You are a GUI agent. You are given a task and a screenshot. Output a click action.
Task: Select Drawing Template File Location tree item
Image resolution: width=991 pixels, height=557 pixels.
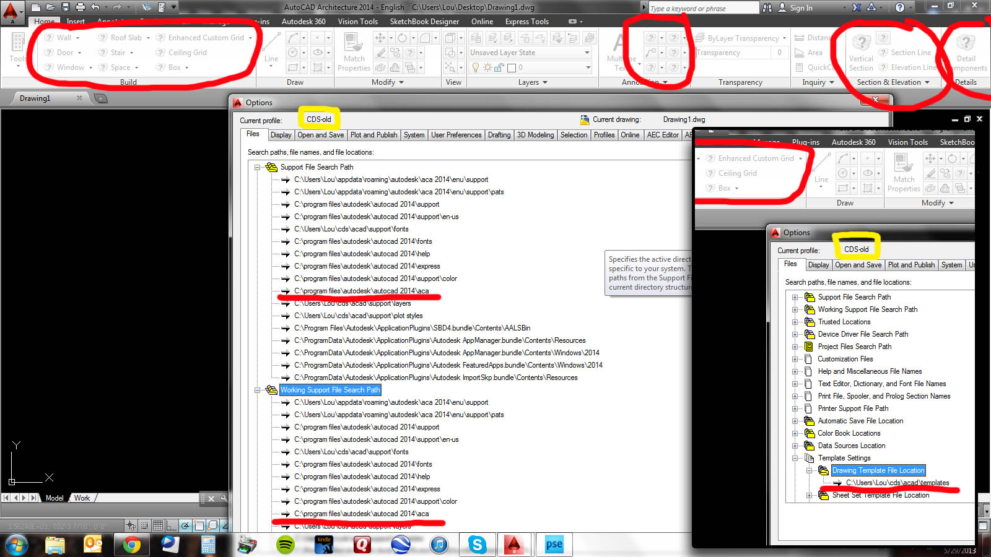point(878,470)
